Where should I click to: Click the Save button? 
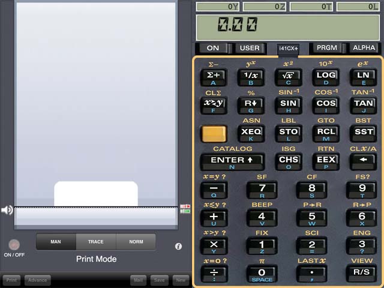[159, 280]
